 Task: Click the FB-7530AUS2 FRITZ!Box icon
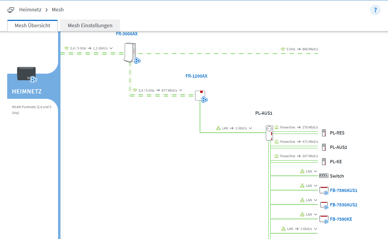[x=324, y=205]
